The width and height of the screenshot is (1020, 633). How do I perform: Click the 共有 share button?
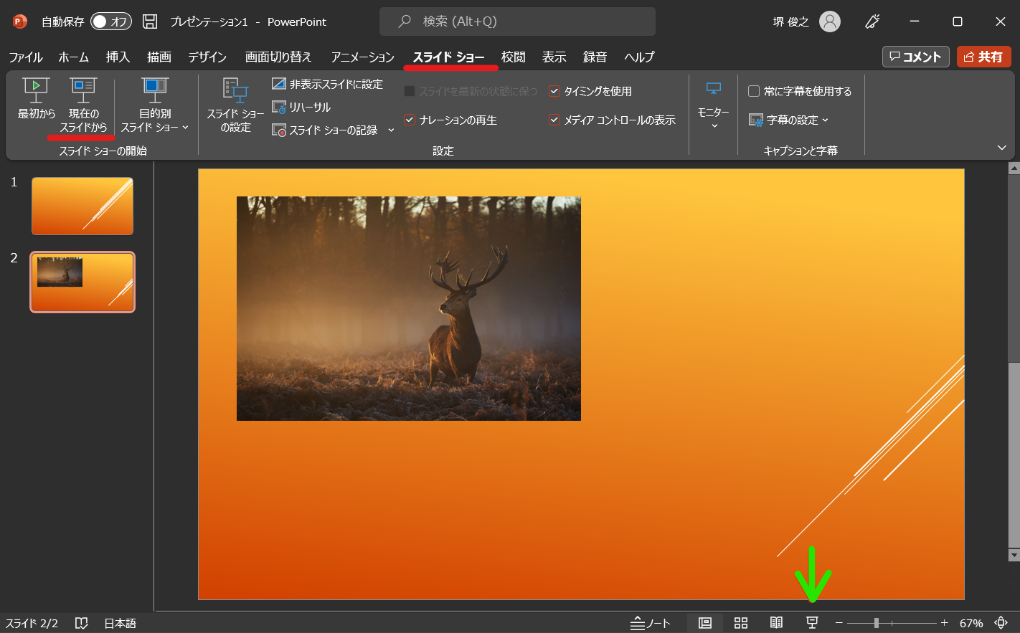coord(984,57)
